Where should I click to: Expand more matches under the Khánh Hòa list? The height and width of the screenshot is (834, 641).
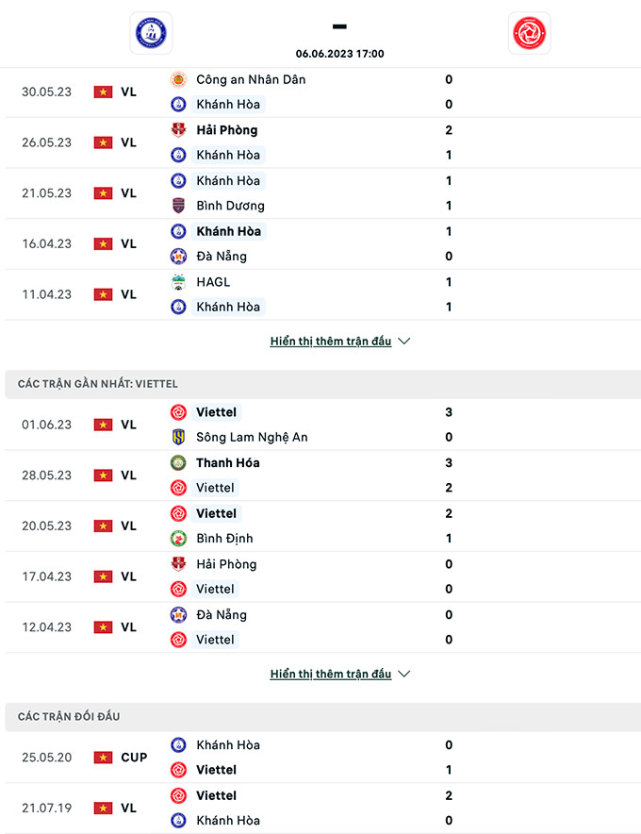[330, 342]
